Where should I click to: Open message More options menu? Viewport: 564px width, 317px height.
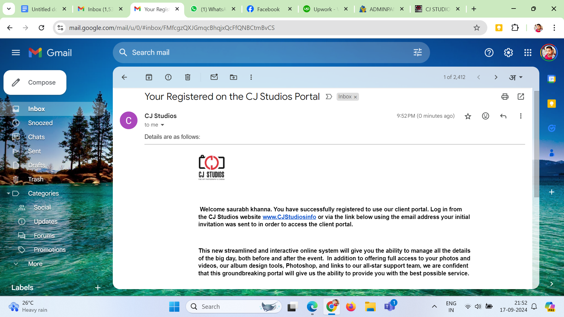click(521, 116)
